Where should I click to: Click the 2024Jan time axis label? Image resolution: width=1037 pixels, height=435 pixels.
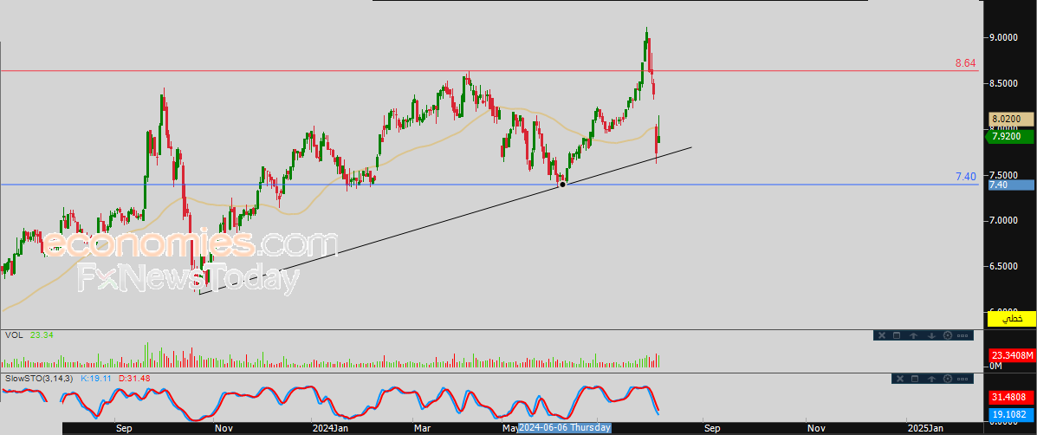331,428
